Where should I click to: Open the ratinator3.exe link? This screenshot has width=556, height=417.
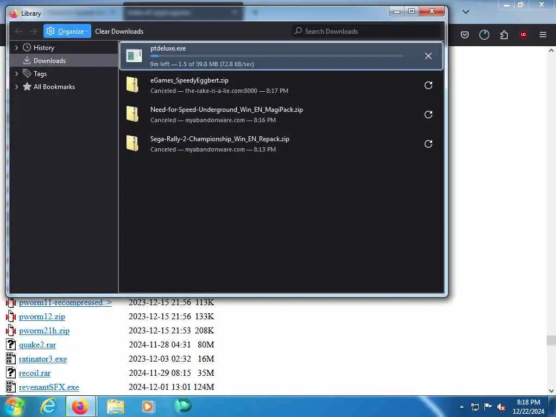(x=42, y=359)
